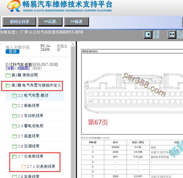Click the blue 查询 search button
The image size is (183, 178).
(x=13, y=51)
